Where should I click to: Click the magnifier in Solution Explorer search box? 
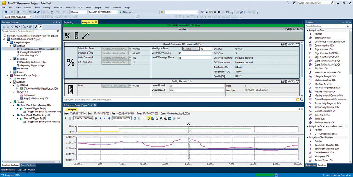[x=58, y=31]
